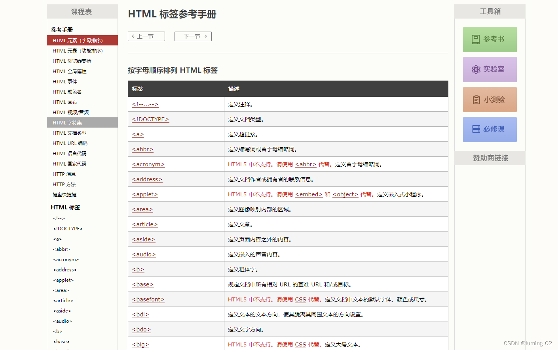
Task: Click <area> link in tag table
Action: pos(142,209)
